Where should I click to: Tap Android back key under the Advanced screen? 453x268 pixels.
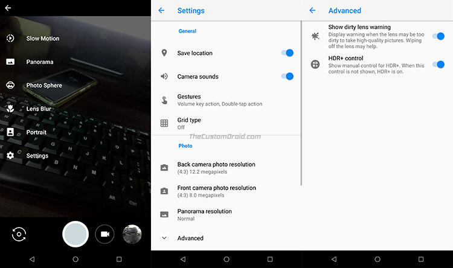click(334, 259)
